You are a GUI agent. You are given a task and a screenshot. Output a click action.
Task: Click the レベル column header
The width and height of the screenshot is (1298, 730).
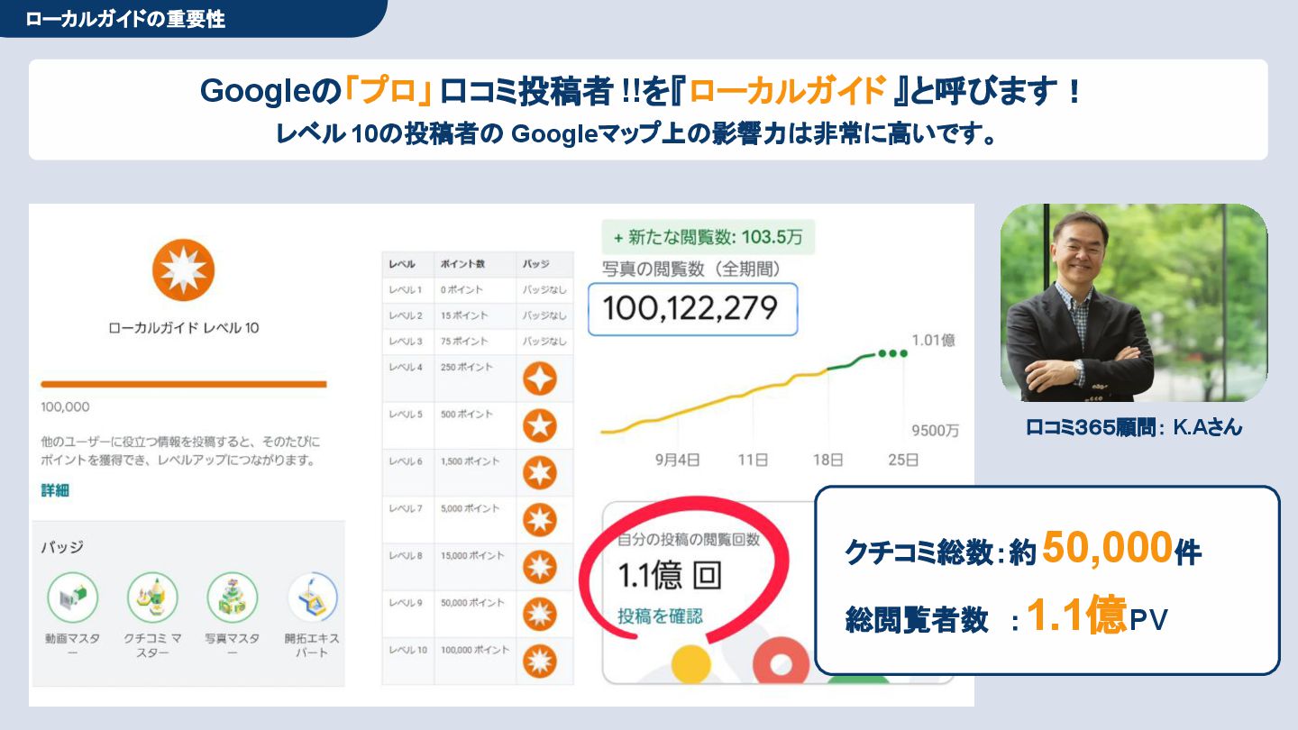point(402,264)
